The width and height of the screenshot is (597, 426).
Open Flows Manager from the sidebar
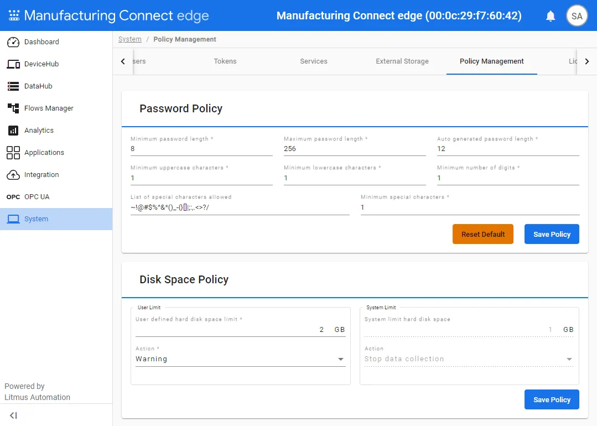point(56,108)
